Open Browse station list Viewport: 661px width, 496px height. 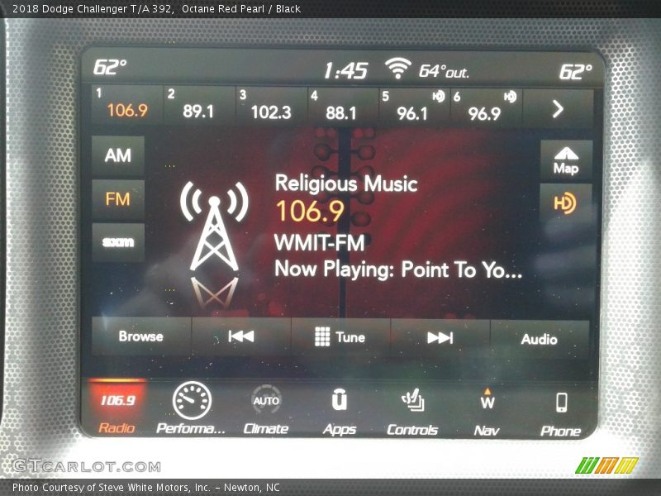[x=140, y=336]
